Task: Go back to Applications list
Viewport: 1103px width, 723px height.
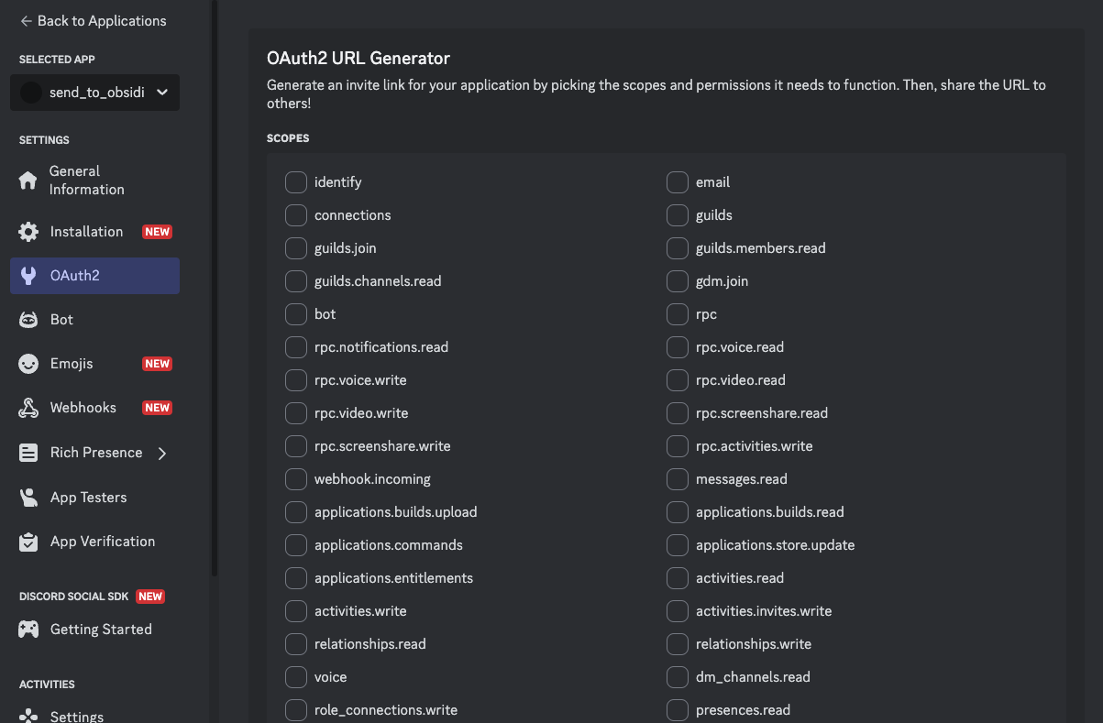Action: click(x=93, y=20)
